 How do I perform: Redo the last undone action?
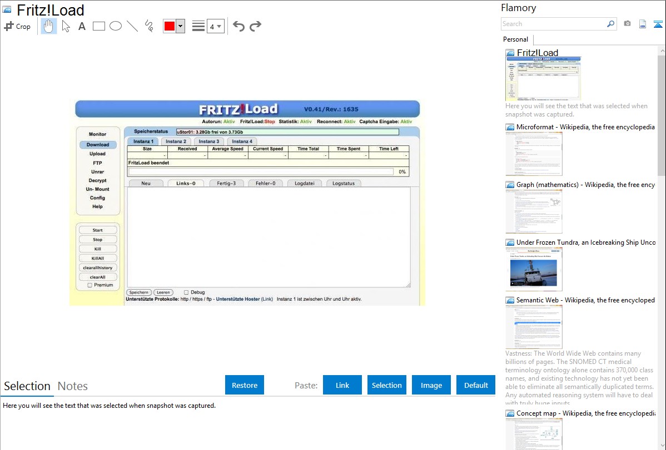point(255,26)
